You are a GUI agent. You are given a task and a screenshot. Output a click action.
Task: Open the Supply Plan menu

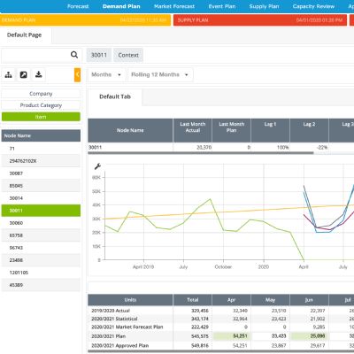264,6
